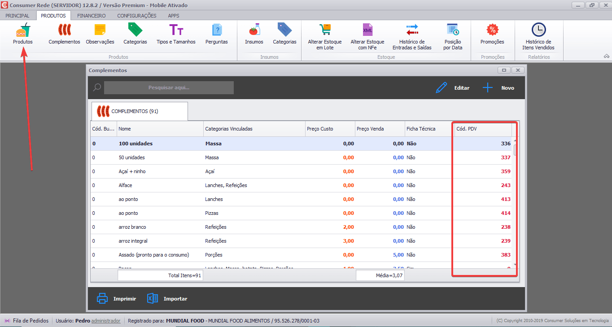Click the PDV code 413 cell
This screenshot has width=612, height=327.
point(483,199)
